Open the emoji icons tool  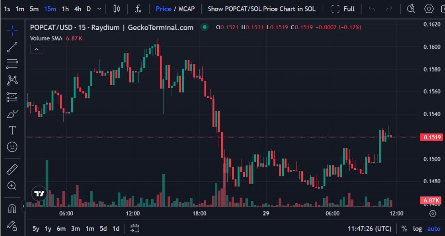click(x=12, y=147)
